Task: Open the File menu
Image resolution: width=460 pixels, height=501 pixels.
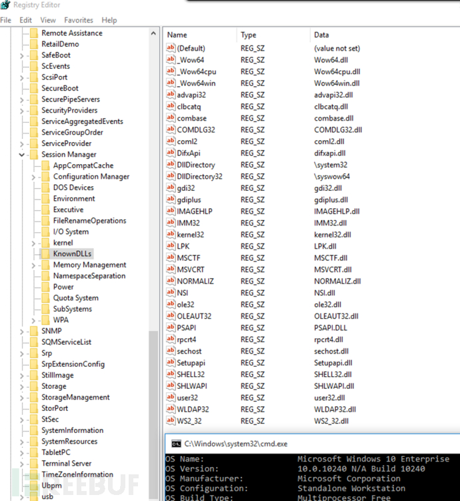Action: 6,20
